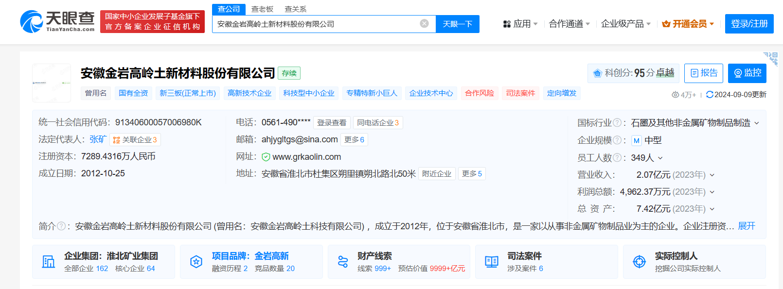Click the 定向增发 tag
783x289 pixels.
[562, 93]
